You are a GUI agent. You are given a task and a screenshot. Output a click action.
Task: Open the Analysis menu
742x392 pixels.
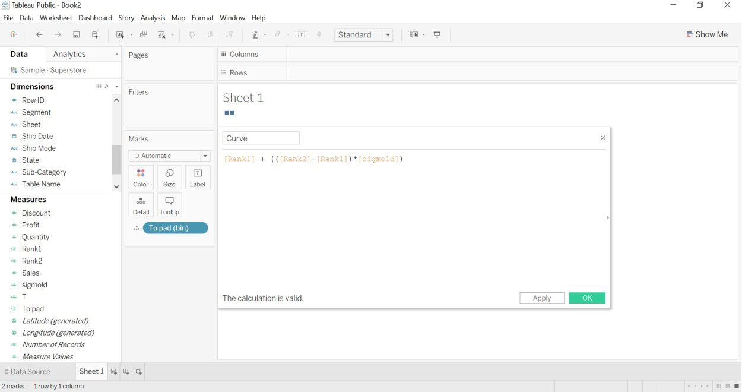pos(153,18)
